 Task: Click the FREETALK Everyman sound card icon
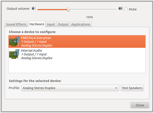(x=14, y=41)
